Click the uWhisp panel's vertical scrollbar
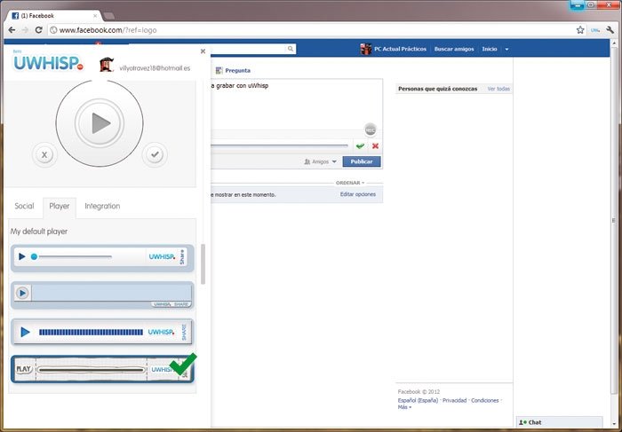Screen dimensions: 622x432 (x=203, y=264)
